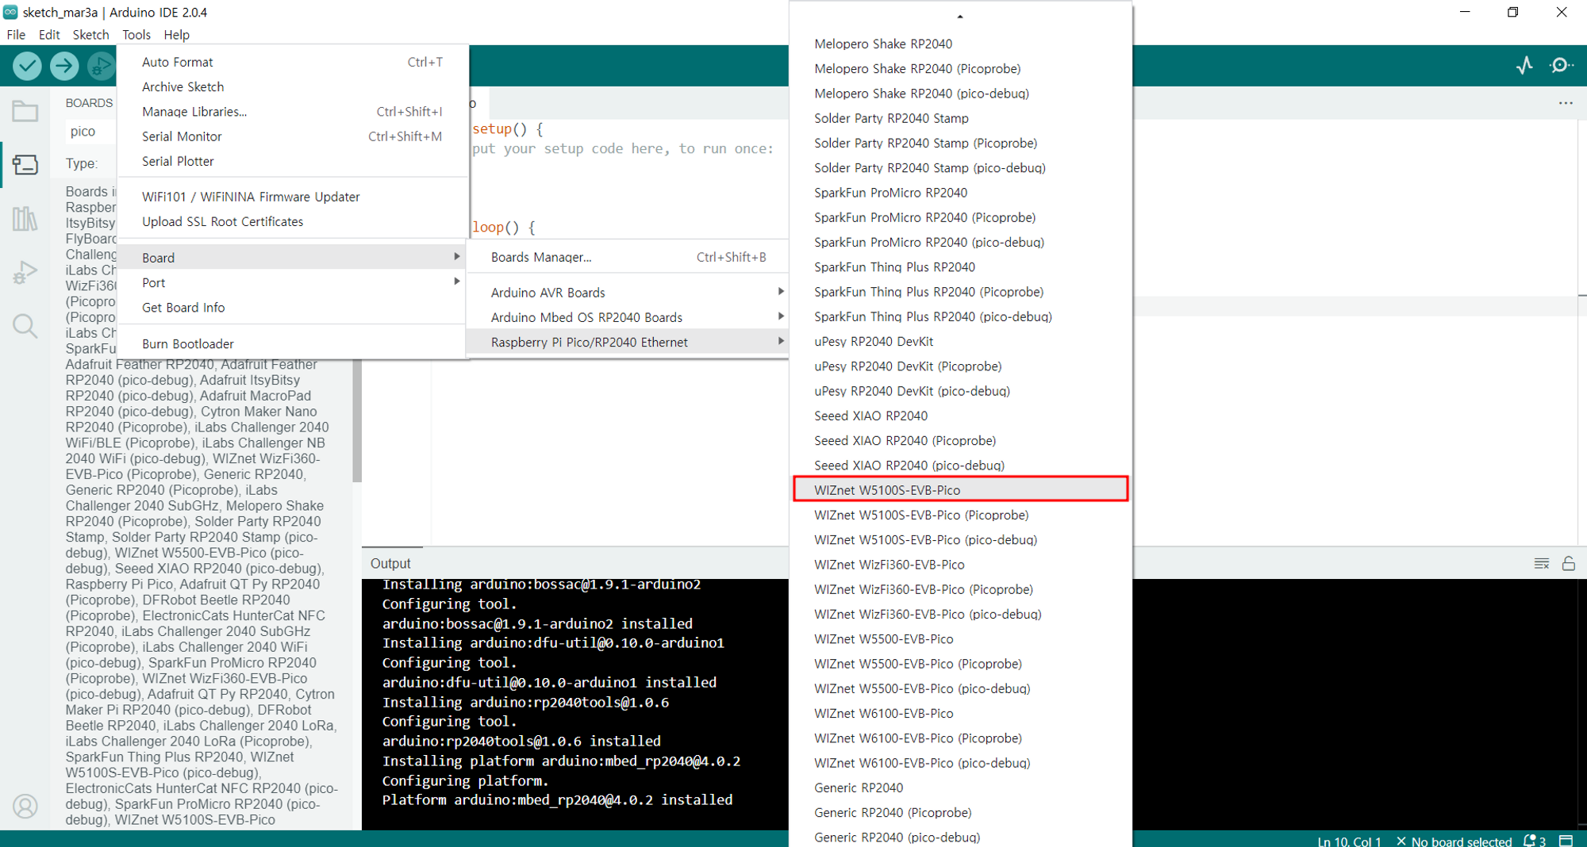
Task: Select the Debug icon in the sidebar
Action: point(25,271)
